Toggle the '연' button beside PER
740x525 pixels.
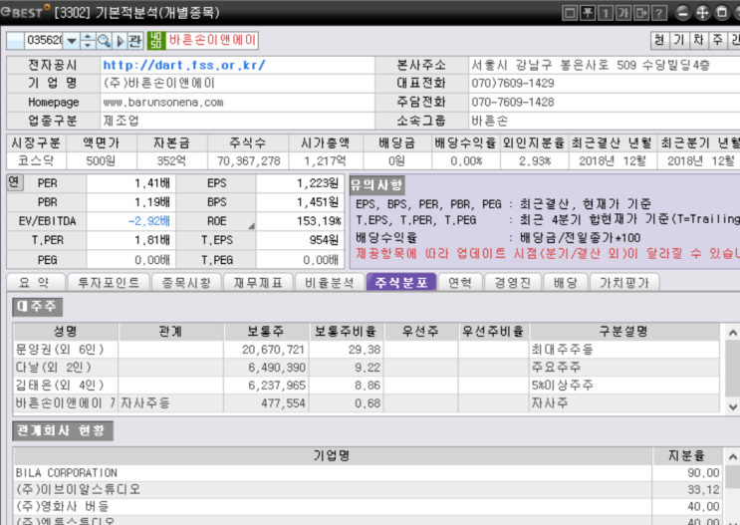tap(14, 181)
